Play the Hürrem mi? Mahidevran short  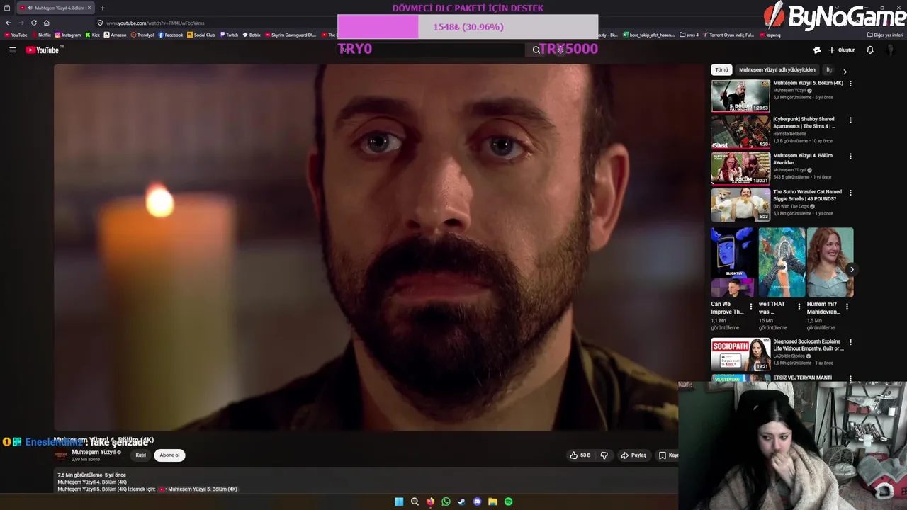pyautogui.click(x=830, y=262)
